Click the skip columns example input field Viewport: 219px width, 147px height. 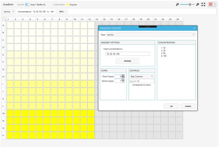[142, 81]
